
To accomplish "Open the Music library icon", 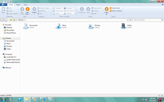I will click(58, 26).
